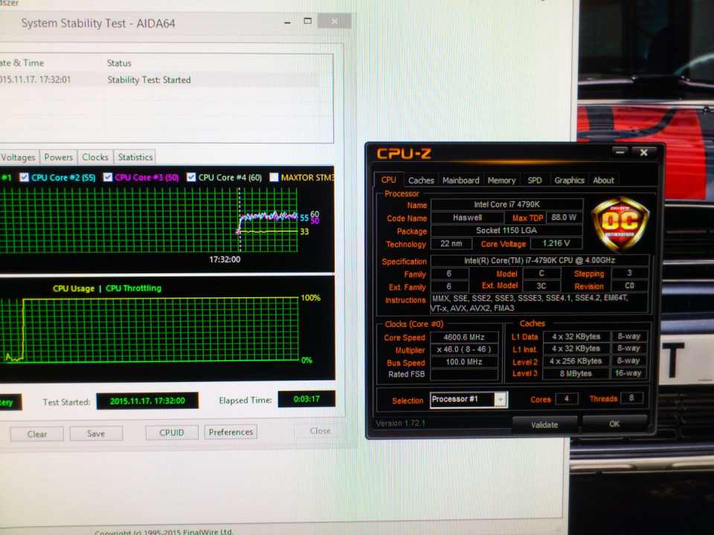Open the Voltages tab in AIDA64

coord(18,158)
